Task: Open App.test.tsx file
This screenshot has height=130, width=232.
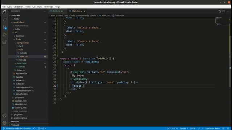Action: 28,74
